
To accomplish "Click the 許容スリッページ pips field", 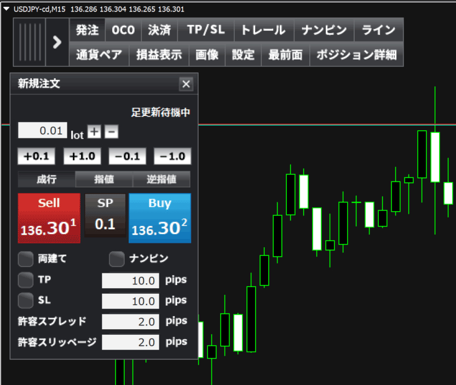I will pos(130,342).
